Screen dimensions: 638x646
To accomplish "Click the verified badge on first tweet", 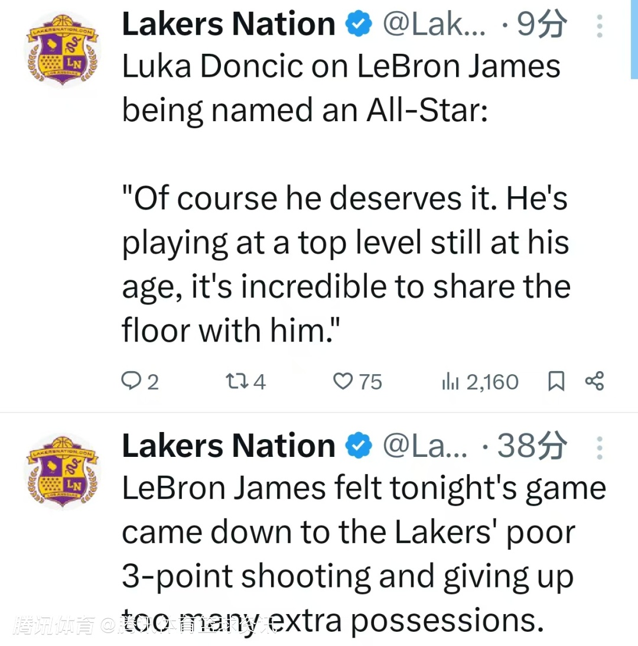I will (x=358, y=25).
